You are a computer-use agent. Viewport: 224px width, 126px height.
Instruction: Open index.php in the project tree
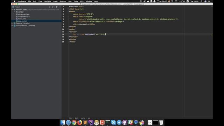(22, 19)
